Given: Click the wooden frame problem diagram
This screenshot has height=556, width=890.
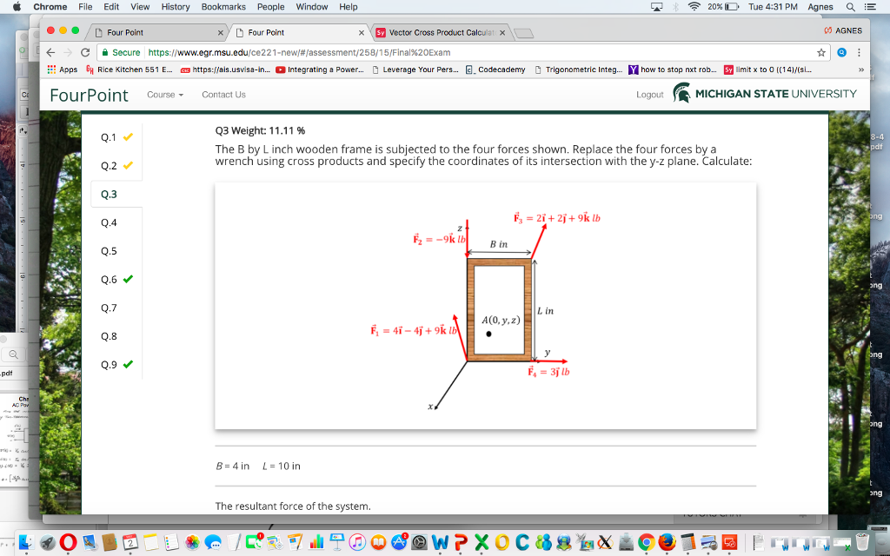Looking at the screenshot, I should tap(485, 306).
